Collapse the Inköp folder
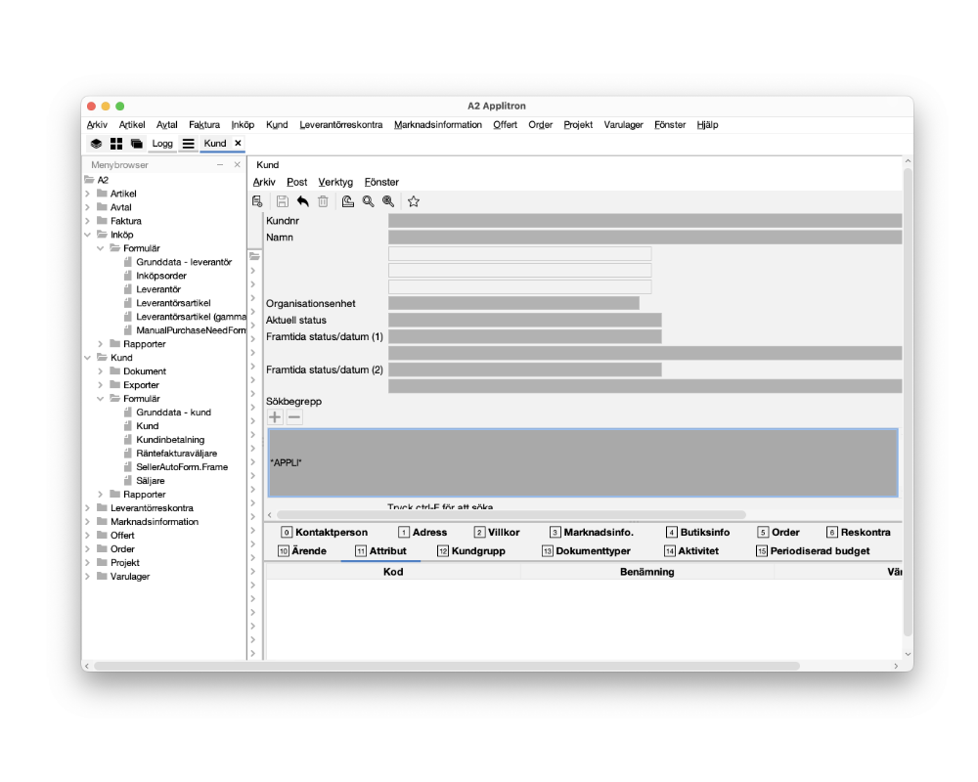This screenshot has width=978, height=782. tap(87, 236)
